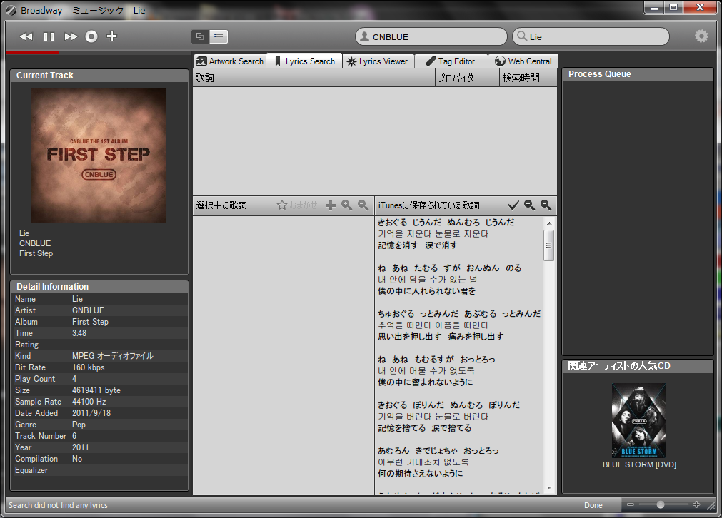Click the round record-style toolbar button
This screenshot has height=518, width=722.
tap(91, 36)
